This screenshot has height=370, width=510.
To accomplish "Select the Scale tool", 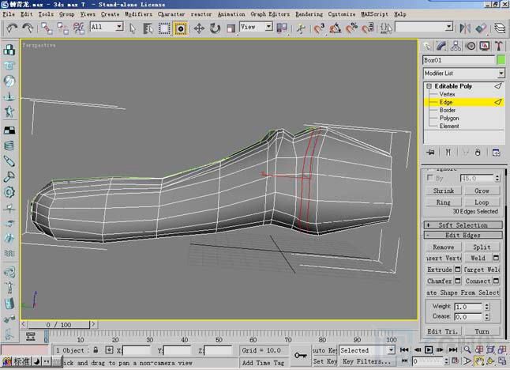I will click(x=231, y=28).
